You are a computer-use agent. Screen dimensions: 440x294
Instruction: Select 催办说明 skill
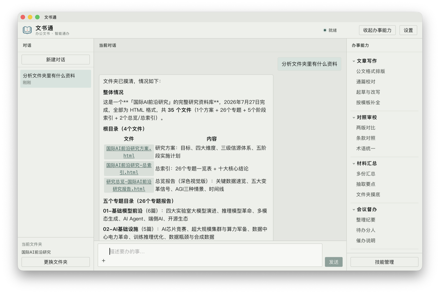(365, 241)
